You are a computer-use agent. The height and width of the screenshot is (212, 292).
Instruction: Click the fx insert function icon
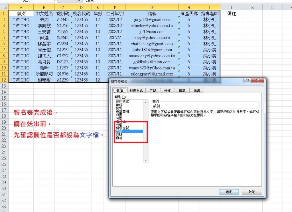78,1
